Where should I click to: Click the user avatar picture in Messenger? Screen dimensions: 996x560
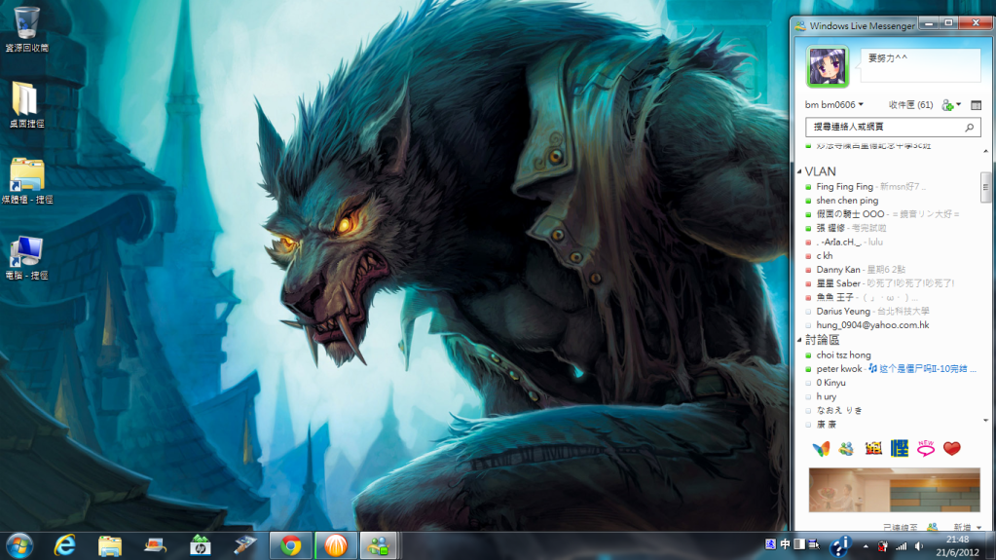click(828, 66)
